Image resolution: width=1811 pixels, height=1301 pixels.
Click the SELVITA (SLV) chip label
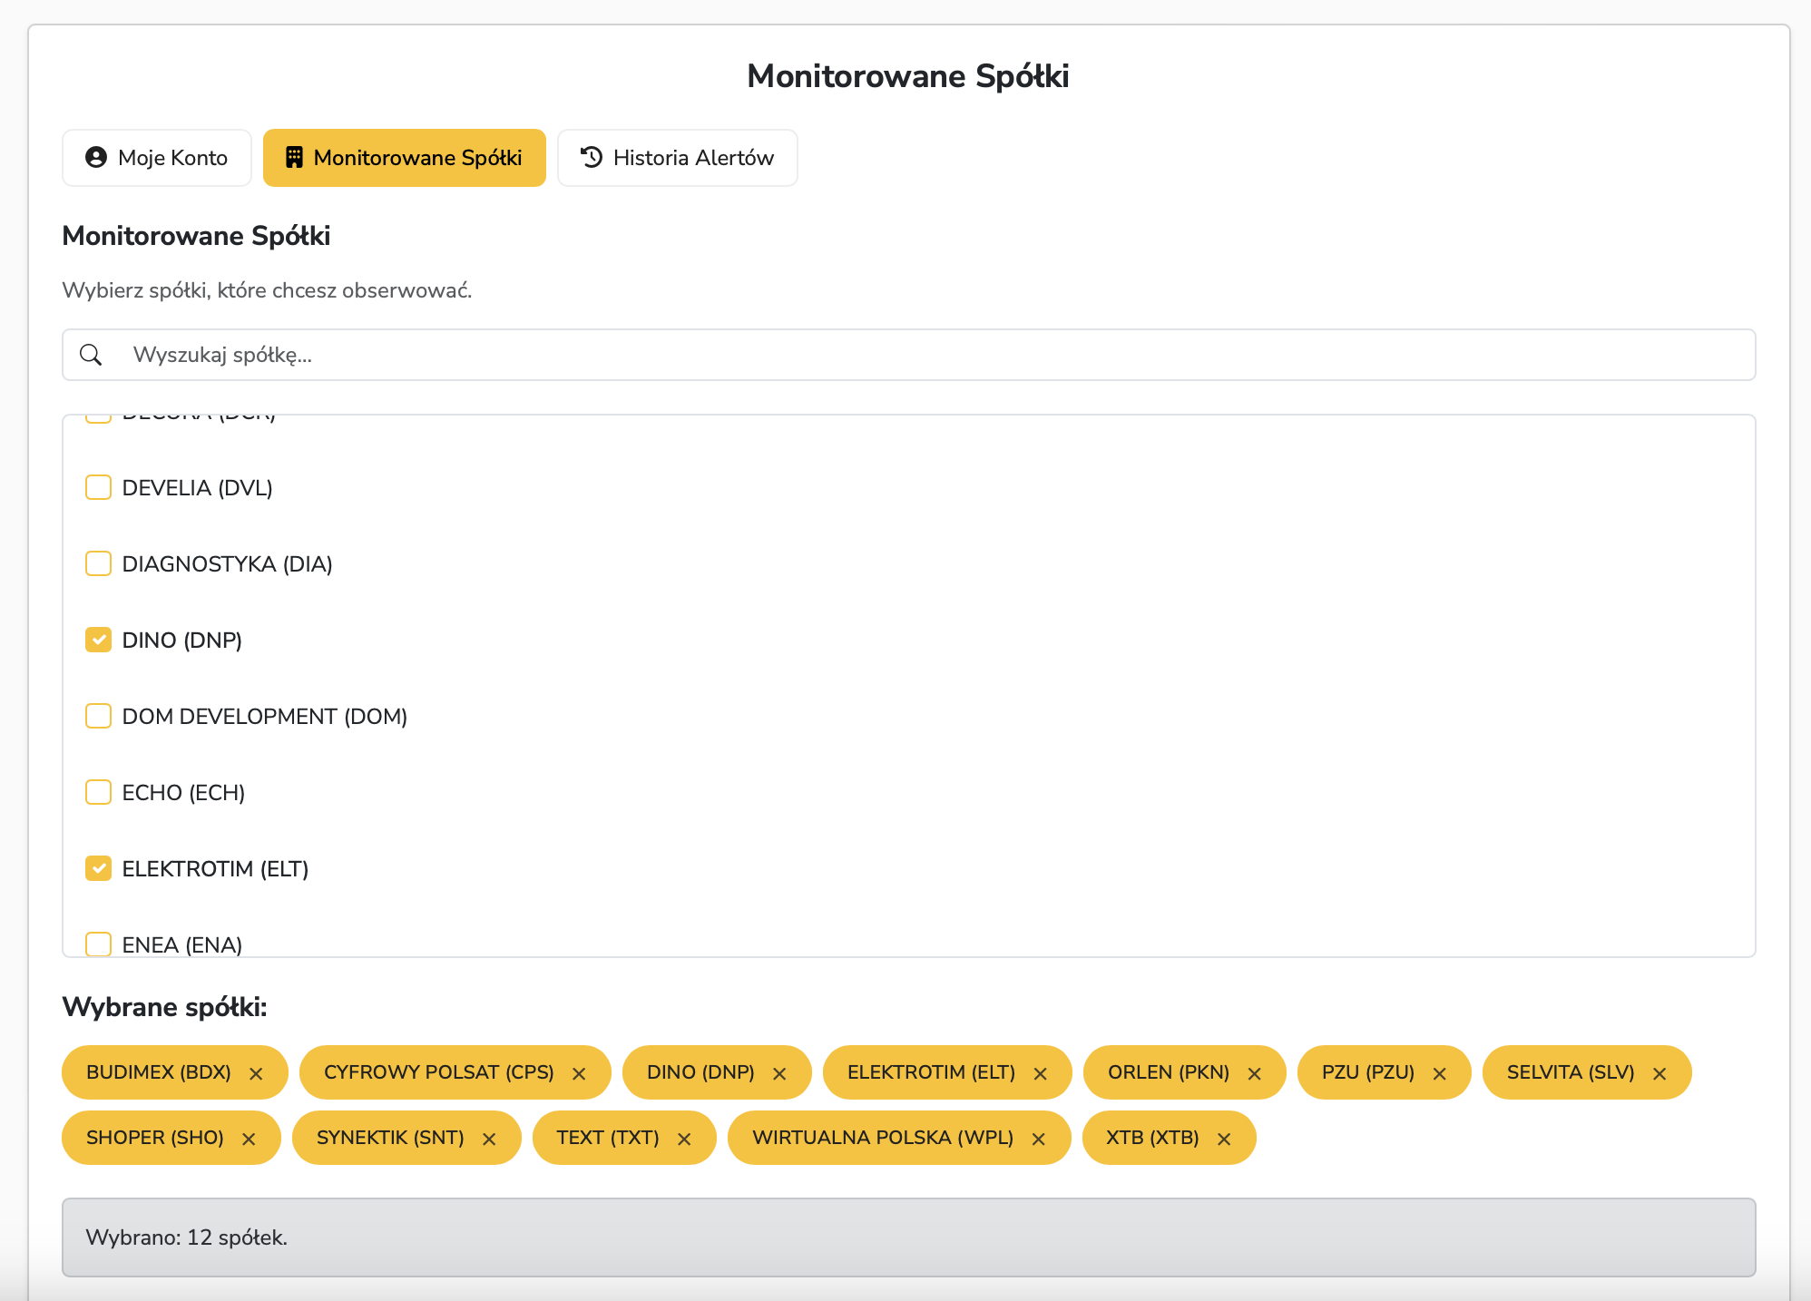[1571, 1072]
